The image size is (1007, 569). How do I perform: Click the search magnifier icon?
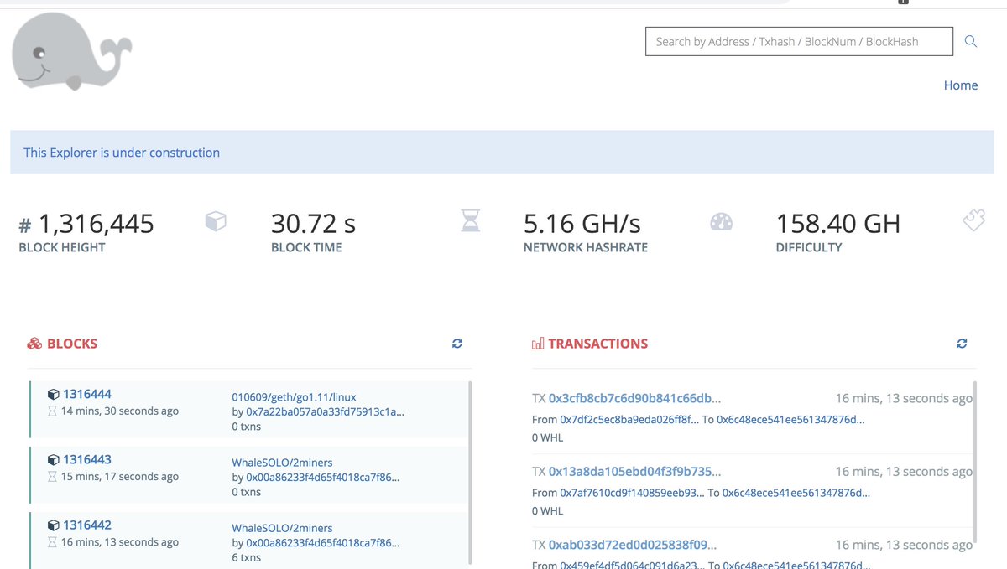click(971, 41)
